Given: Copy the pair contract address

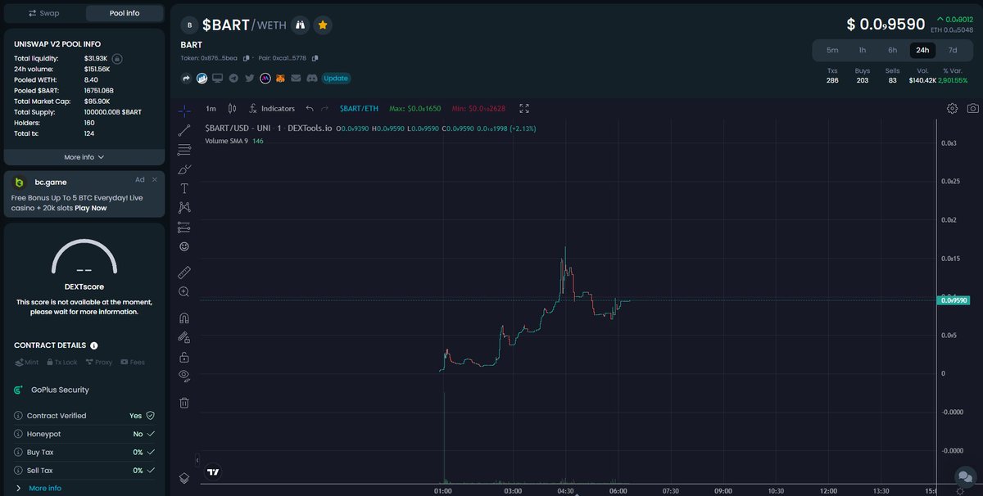Looking at the screenshot, I should 315,58.
